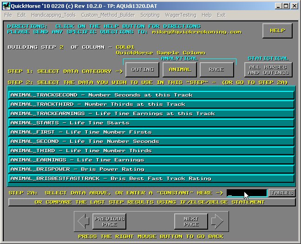Viewport: 301px width, 244px height.
Task: Click the constant value input field
Action: (247, 193)
